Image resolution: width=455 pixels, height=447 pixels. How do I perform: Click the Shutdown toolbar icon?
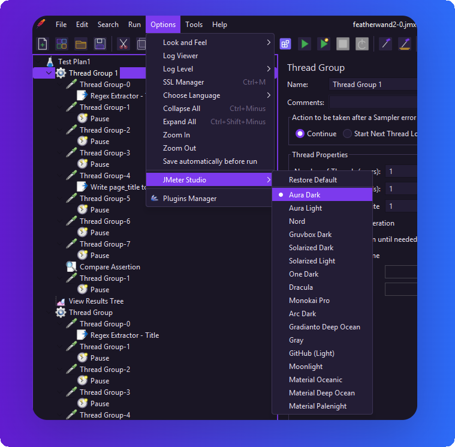[x=362, y=44]
